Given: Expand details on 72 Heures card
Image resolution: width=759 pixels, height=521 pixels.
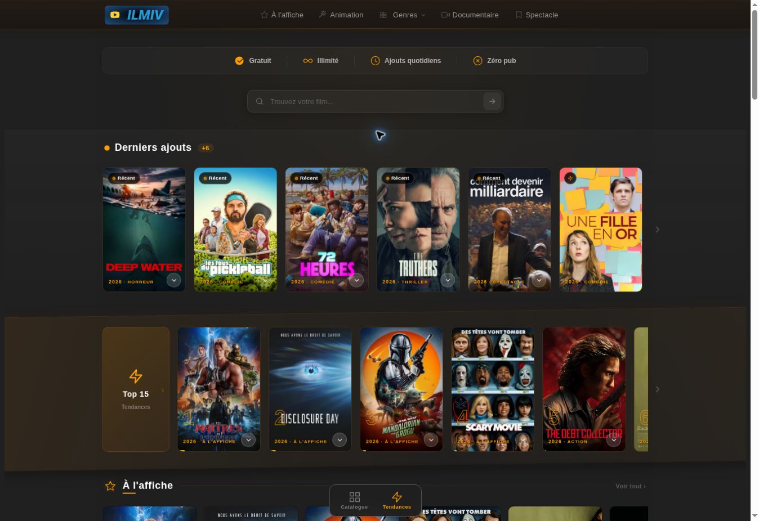Looking at the screenshot, I should [x=356, y=280].
